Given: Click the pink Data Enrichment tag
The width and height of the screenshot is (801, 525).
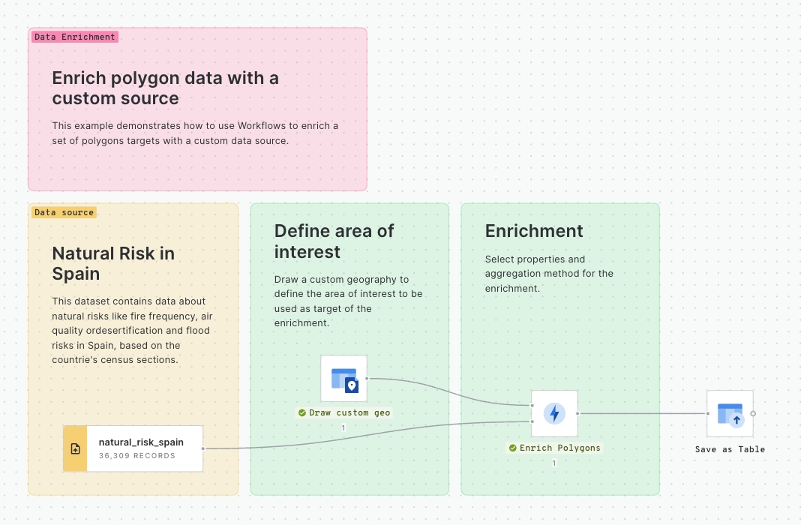Looking at the screenshot, I should coord(74,37).
